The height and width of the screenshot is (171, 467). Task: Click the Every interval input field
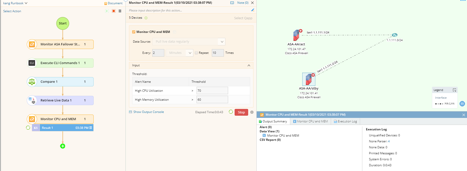[158, 53]
